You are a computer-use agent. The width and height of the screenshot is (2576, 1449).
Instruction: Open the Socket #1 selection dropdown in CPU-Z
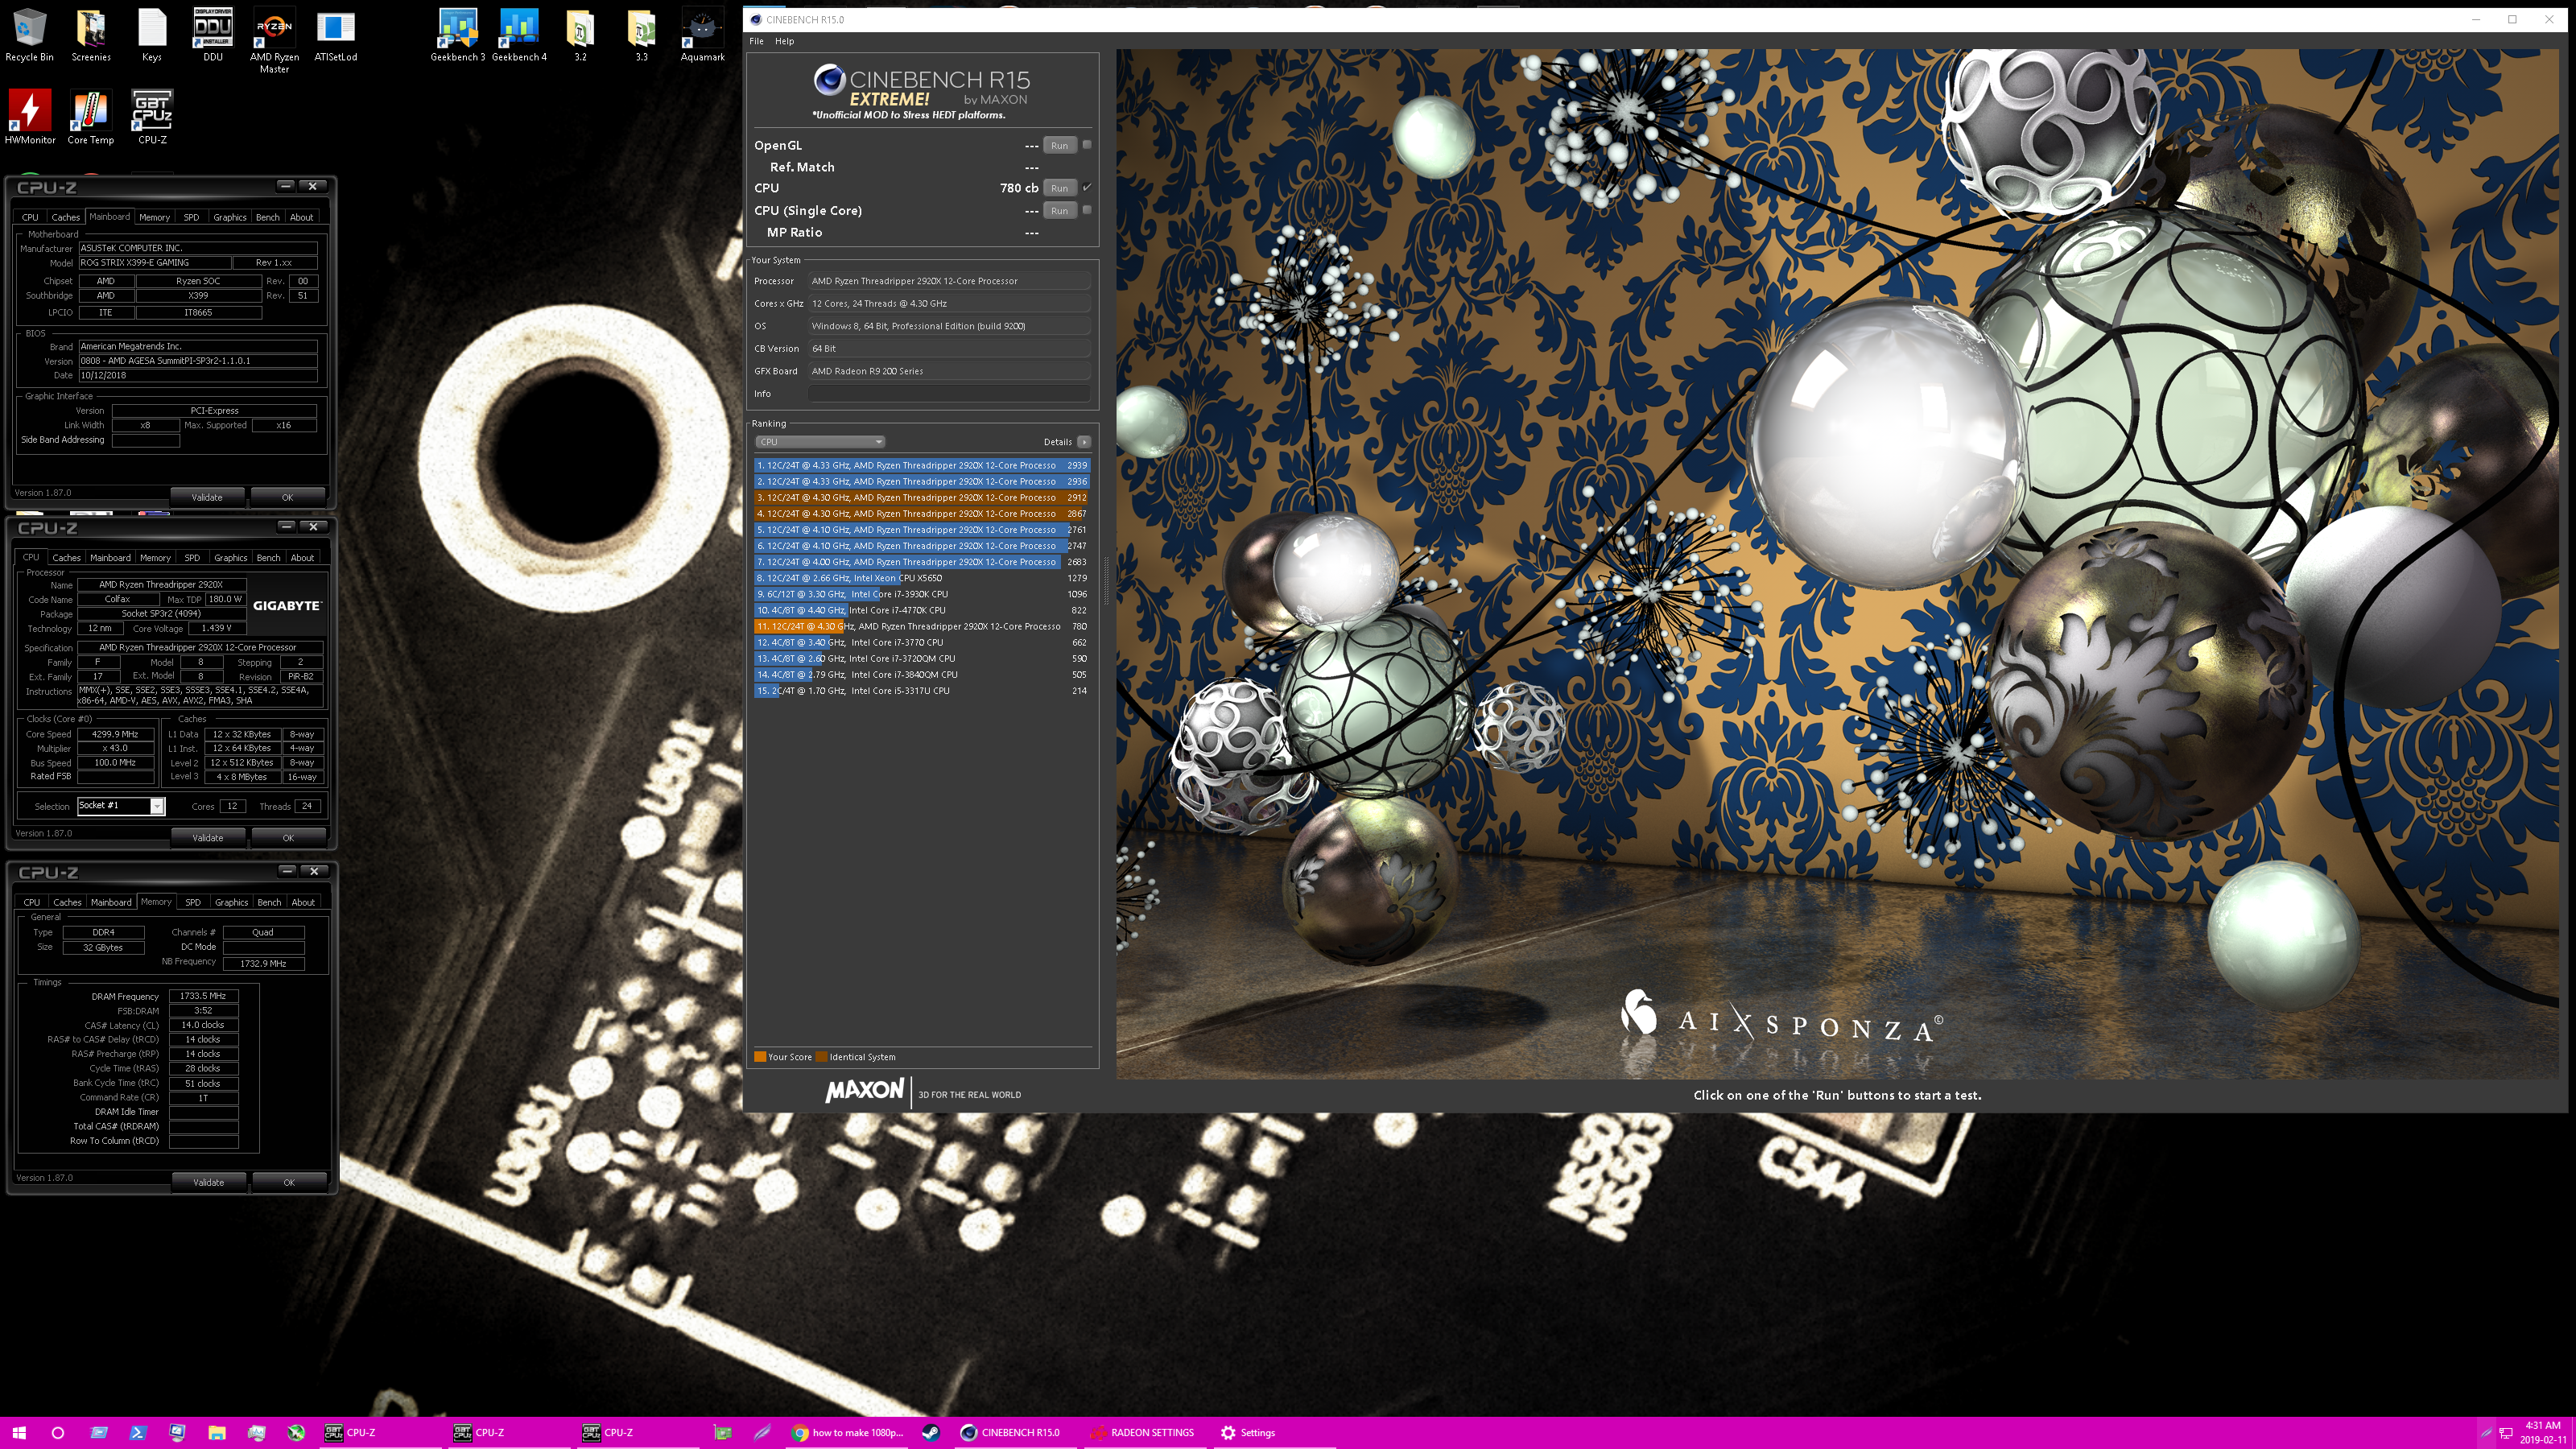pyautogui.click(x=120, y=806)
